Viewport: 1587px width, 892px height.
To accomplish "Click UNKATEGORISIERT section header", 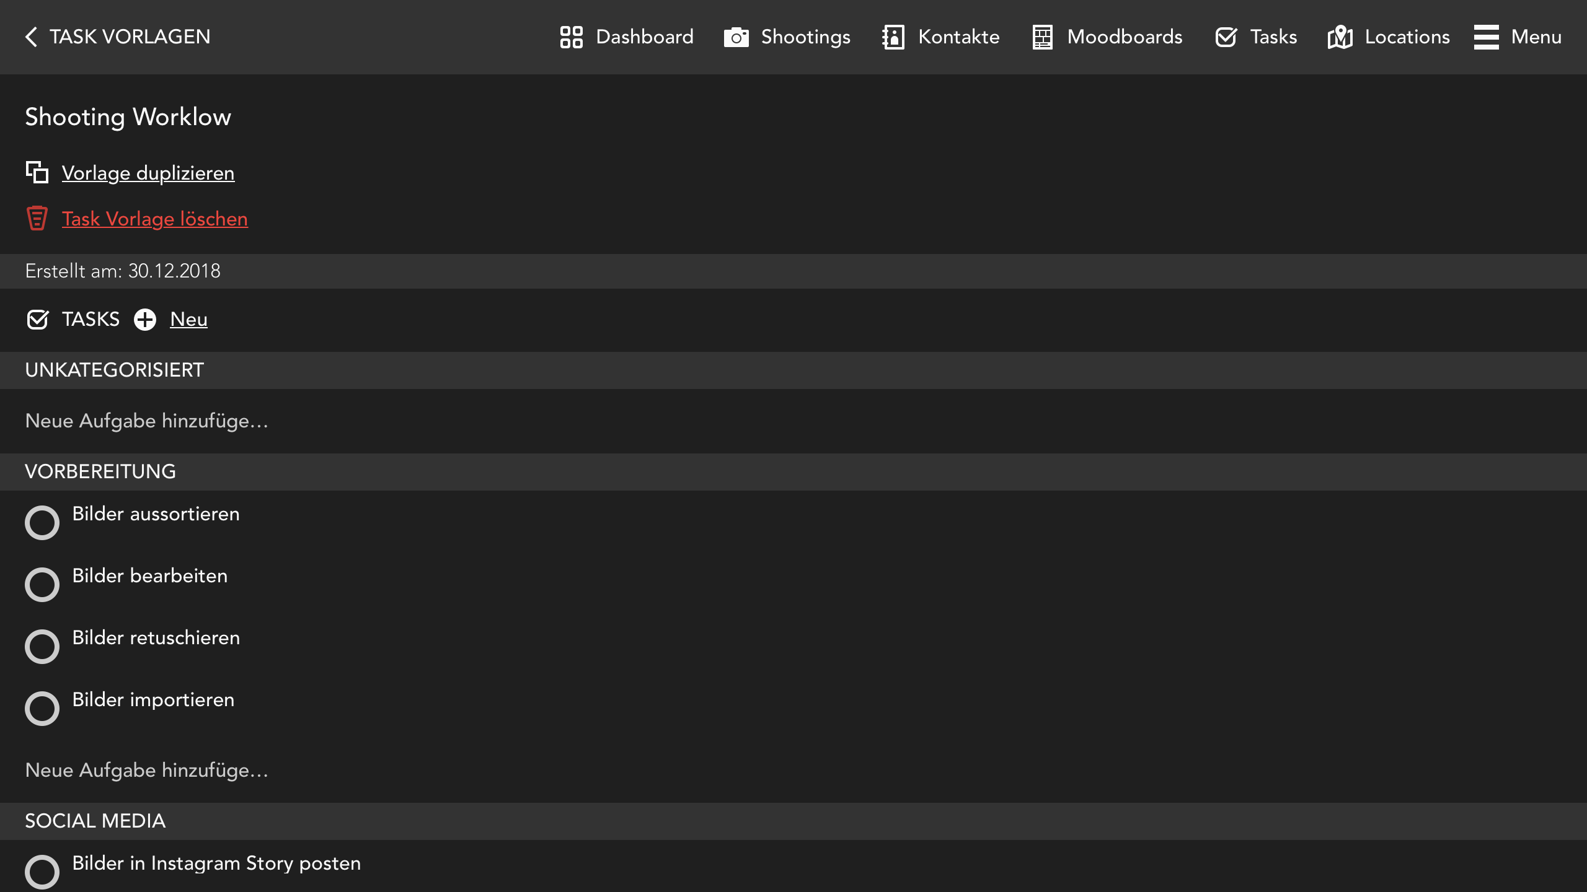I will [115, 370].
